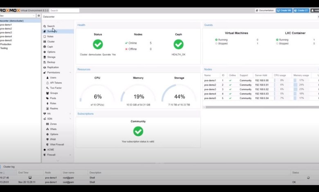The width and height of the screenshot is (319, 192).
Task: Click the VNets icon
Action: [x=47, y=129]
